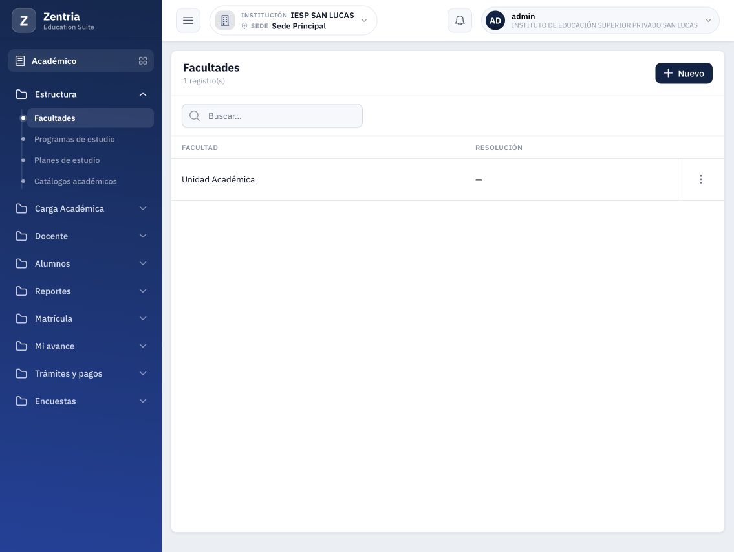Click the Matrícula folder icon
Viewport: 734px width, 552px height.
pos(21,318)
